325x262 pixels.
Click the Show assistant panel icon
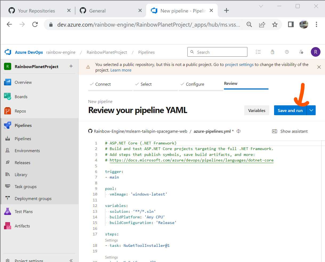[x=274, y=131]
